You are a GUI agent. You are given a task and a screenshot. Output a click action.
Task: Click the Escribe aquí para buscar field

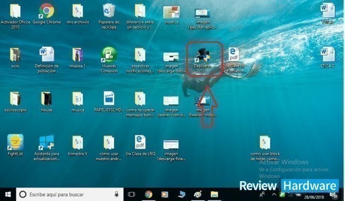tap(70, 195)
